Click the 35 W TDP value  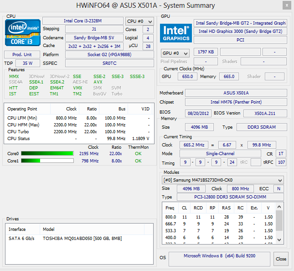coord(28,63)
